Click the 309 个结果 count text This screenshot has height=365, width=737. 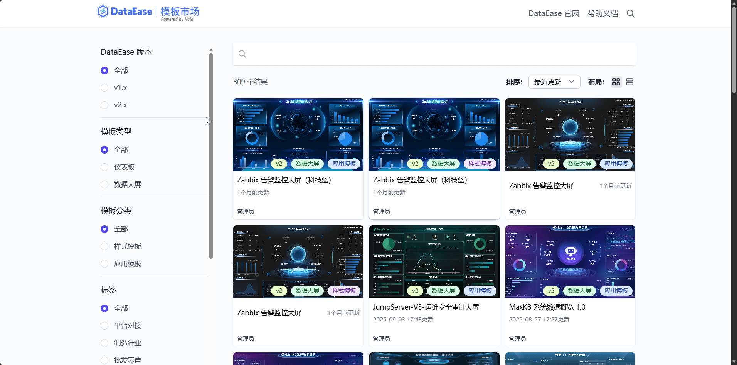point(250,82)
